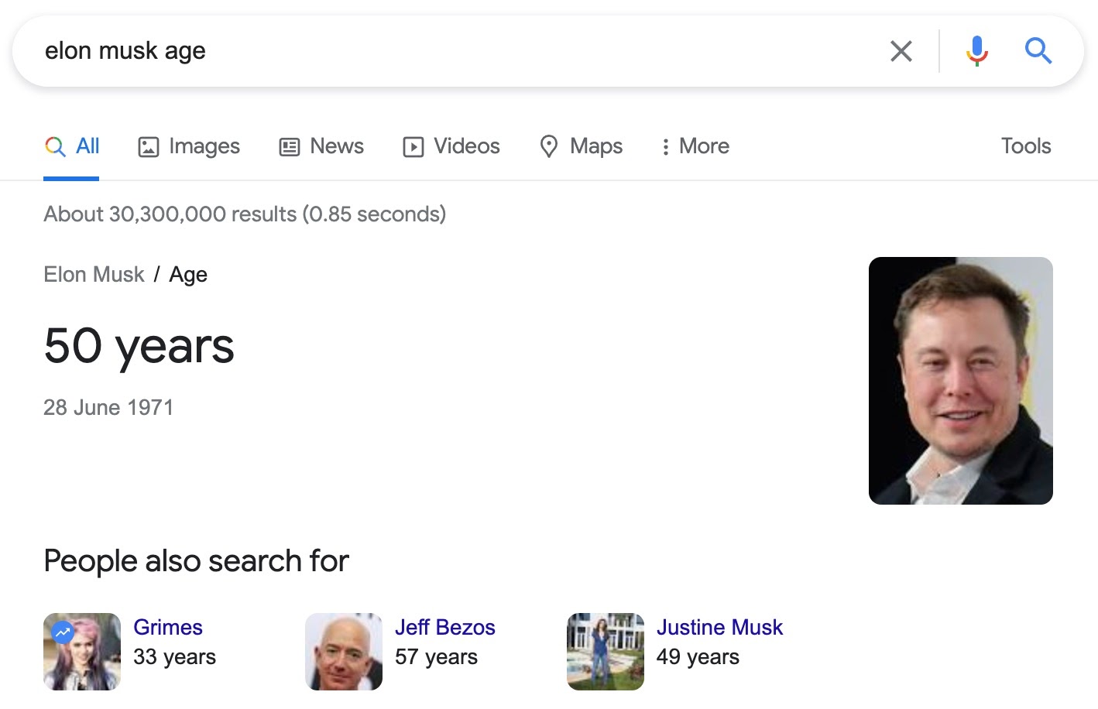Screen dimensions: 1098x709
Task: Expand the More search categories
Action: point(703,146)
